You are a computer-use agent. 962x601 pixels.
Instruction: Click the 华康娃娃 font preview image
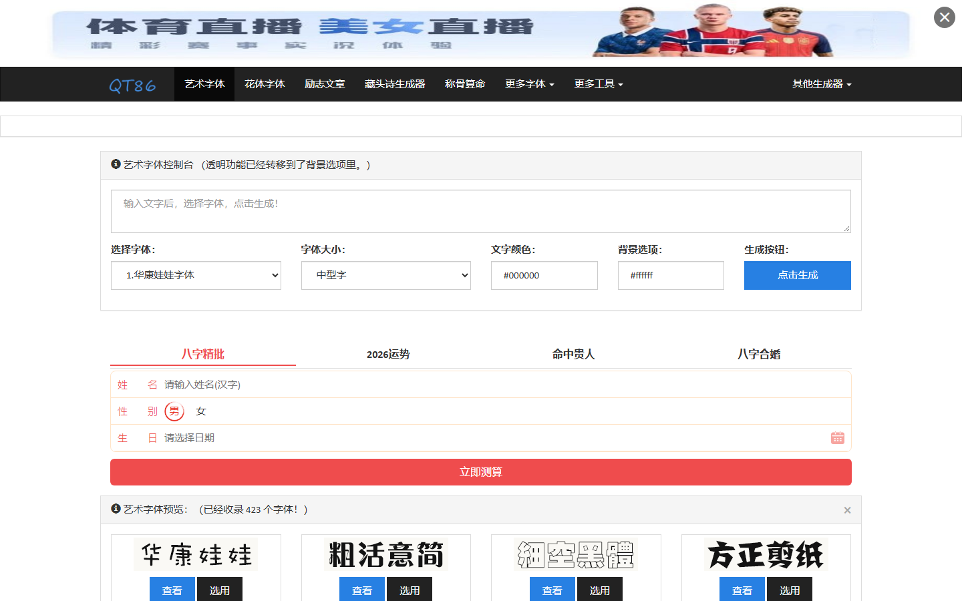pyautogui.click(x=196, y=554)
